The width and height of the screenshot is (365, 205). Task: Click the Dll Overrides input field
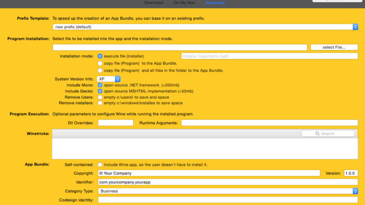point(116,123)
